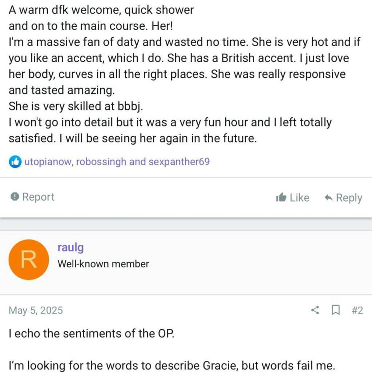Viewport: 372px width, 372px height.
Task: Open sexpanther69's profile from likes list
Action: click(x=179, y=162)
